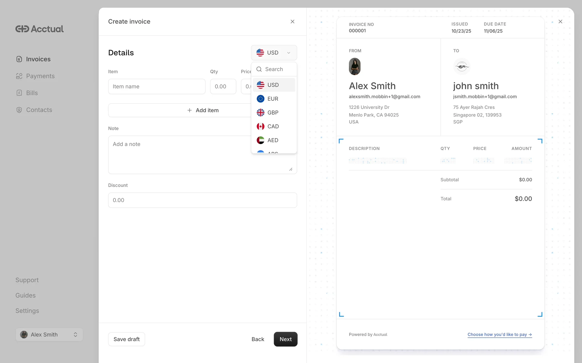Pick CAD currency option
582x363 pixels.
click(273, 126)
